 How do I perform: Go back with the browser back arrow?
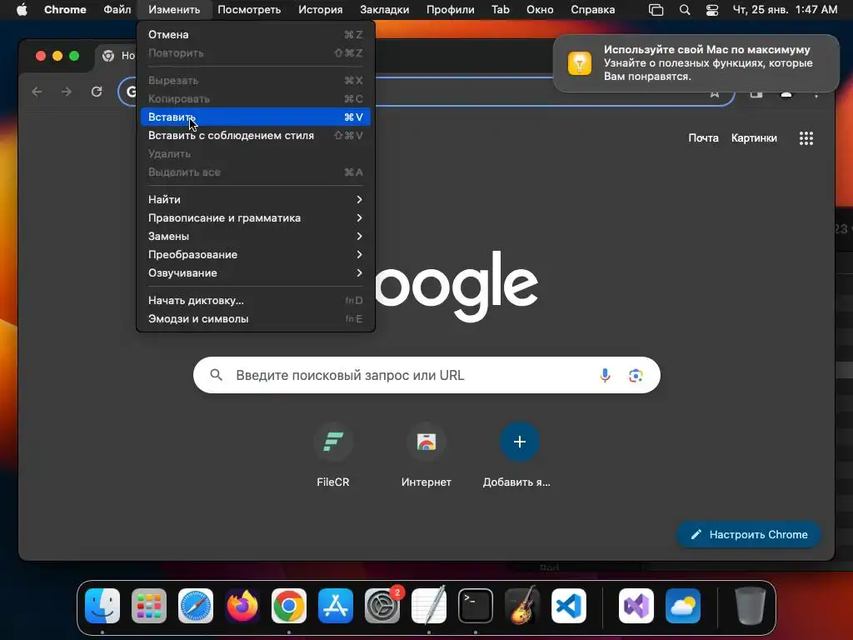tap(37, 92)
